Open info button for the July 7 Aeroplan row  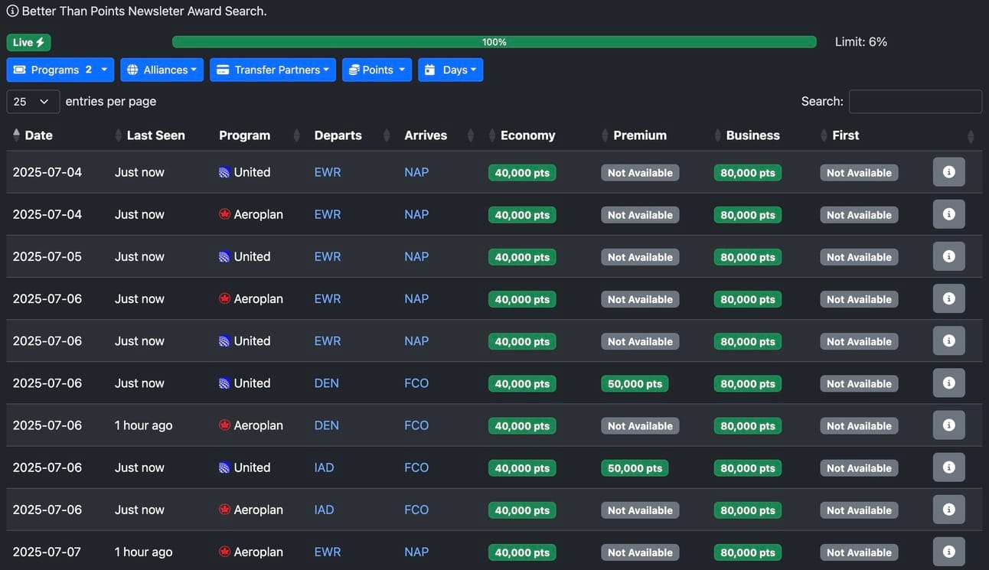pyautogui.click(x=948, y=551)
